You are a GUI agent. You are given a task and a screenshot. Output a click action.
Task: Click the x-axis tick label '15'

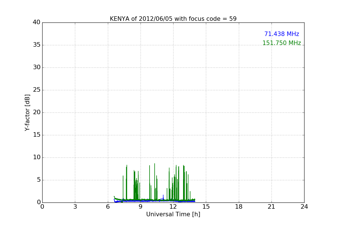(x=206, y=207)
